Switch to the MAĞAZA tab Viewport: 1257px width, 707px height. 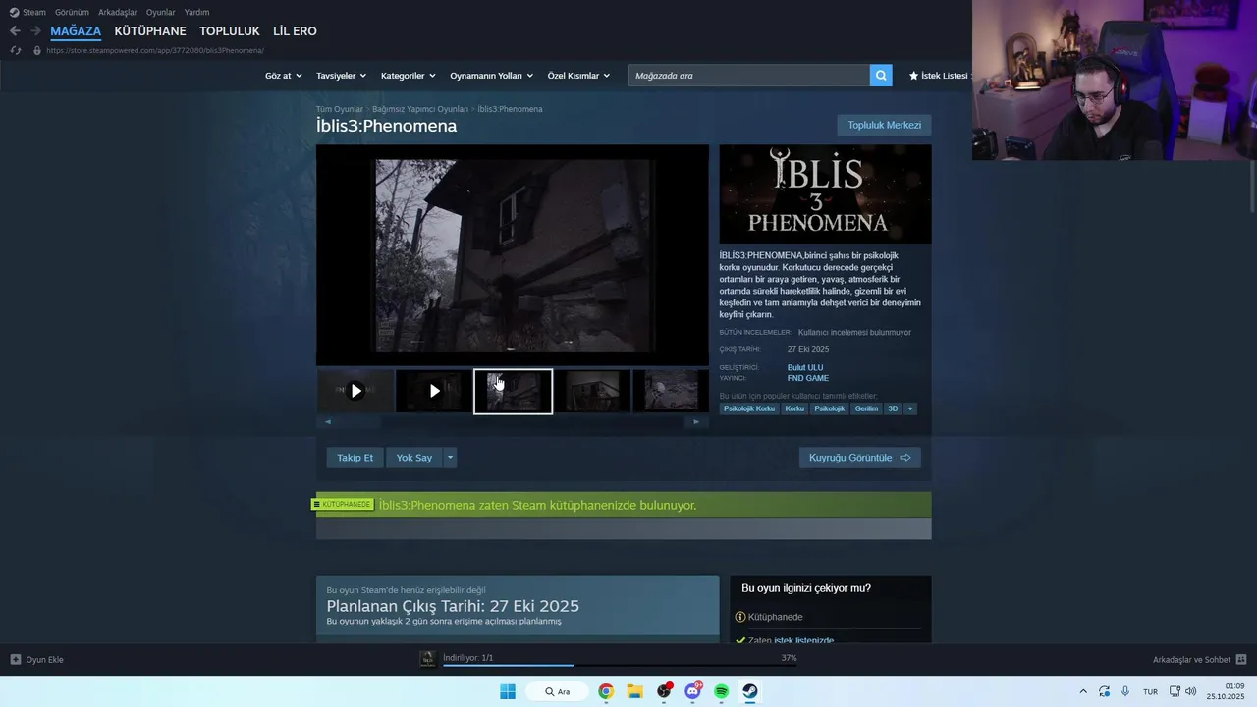(x=76, y=31)
